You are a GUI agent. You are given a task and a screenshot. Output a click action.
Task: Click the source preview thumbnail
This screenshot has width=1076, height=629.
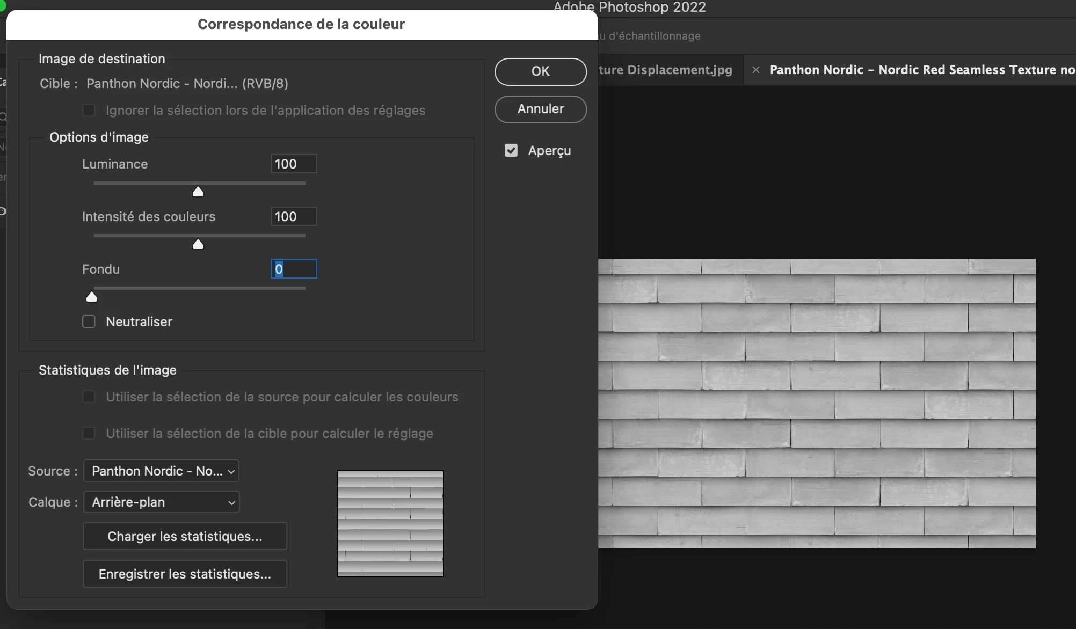tap(390, 523)
